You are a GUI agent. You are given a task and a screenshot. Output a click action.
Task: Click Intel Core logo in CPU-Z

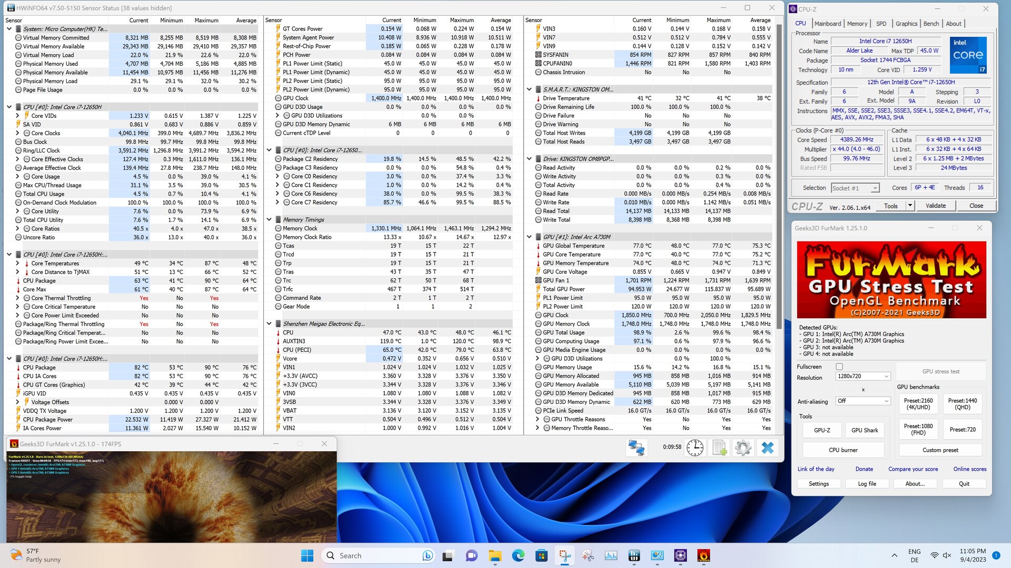pos(968,55)
